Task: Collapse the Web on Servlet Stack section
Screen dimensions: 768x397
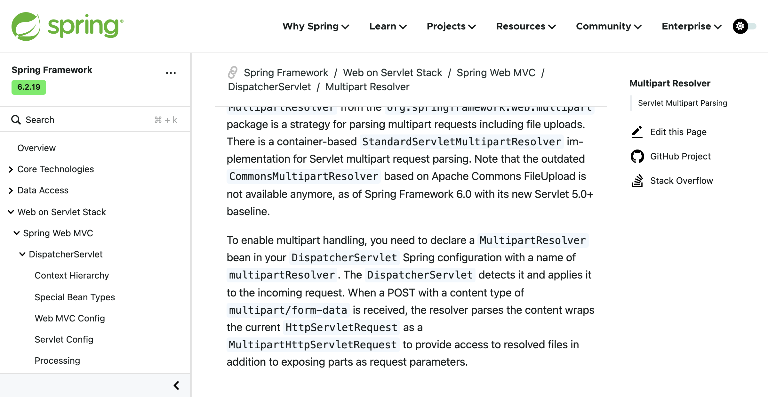Action: coord(11,212)
